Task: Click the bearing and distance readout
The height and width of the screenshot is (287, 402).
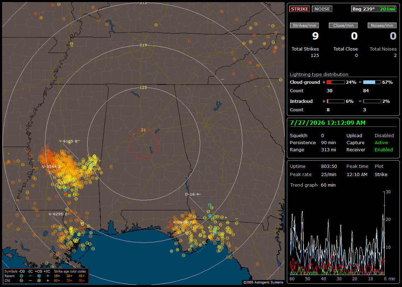Action: click(373, 9)
